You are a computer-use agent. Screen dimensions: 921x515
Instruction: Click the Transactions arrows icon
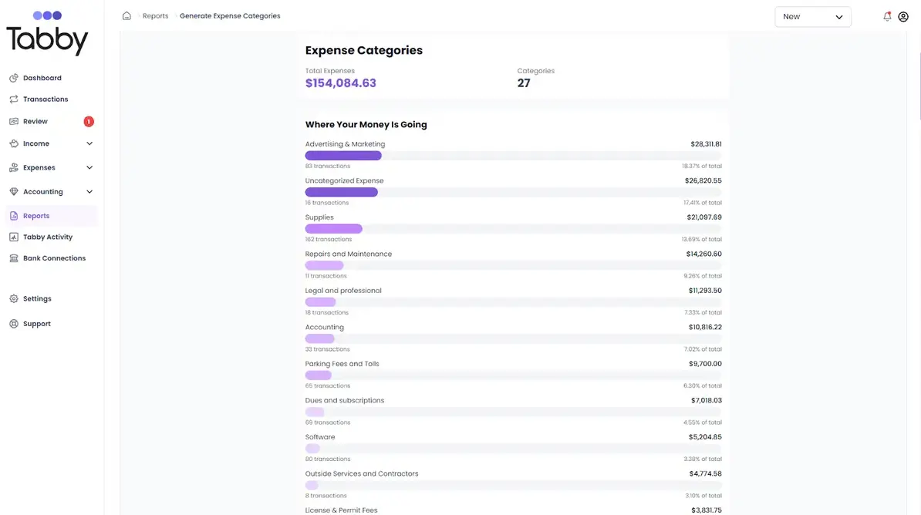point(14,99)
